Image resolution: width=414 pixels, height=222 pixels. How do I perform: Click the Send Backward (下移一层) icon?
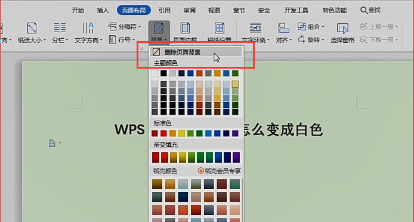coord(363,39)
